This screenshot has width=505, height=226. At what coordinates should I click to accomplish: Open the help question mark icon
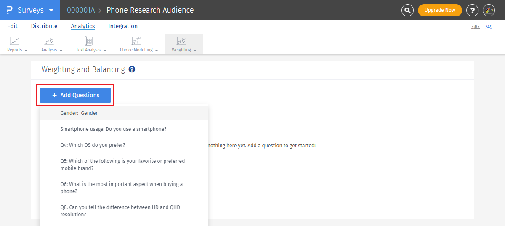[x=473, y=10]
